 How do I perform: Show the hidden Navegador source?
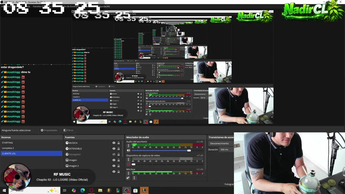pyautogui.click(x=114, y=154)
